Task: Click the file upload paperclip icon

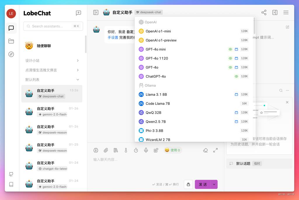Action: pyautogui.click(x=106, y=150)
